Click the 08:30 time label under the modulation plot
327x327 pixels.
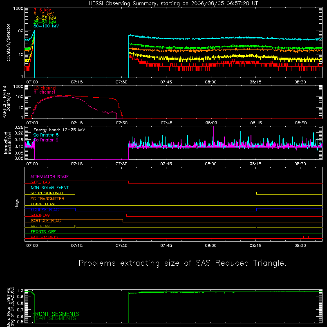(300, 164)
